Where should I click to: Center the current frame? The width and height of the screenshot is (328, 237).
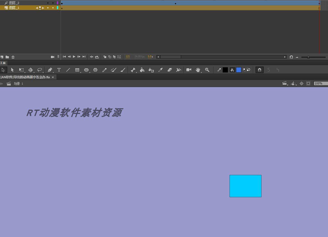point(91,57)
